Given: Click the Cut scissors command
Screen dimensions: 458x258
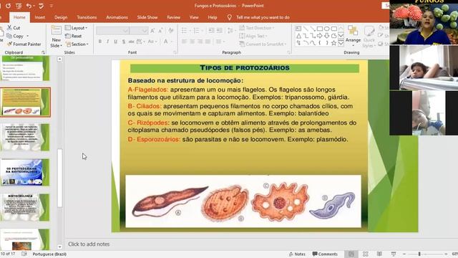Looking at the screenshot, I should (14, 28).
